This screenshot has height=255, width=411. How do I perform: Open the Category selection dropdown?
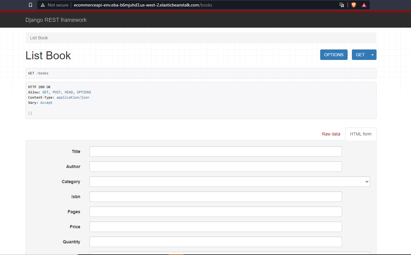click(x=229, y=182)
